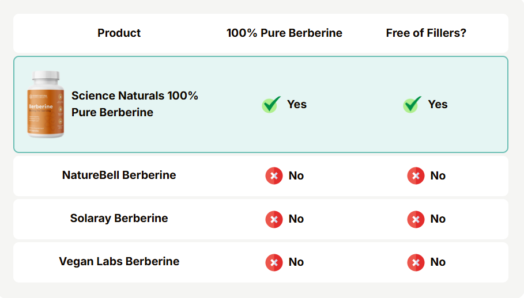Screen dimensions: 524x298
Task: Select the Product column header
Action: [x=119, y=33]
